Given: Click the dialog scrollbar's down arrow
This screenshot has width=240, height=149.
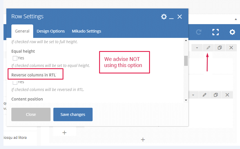Looking at the screenshot, I should pos(186,100).
